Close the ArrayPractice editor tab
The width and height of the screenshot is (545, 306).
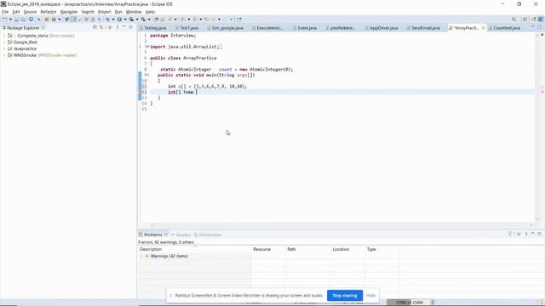click(483, 28)
